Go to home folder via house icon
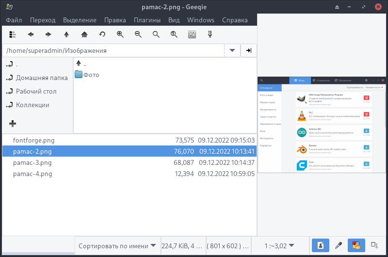The image size is (388, 257). pos(84,34)
